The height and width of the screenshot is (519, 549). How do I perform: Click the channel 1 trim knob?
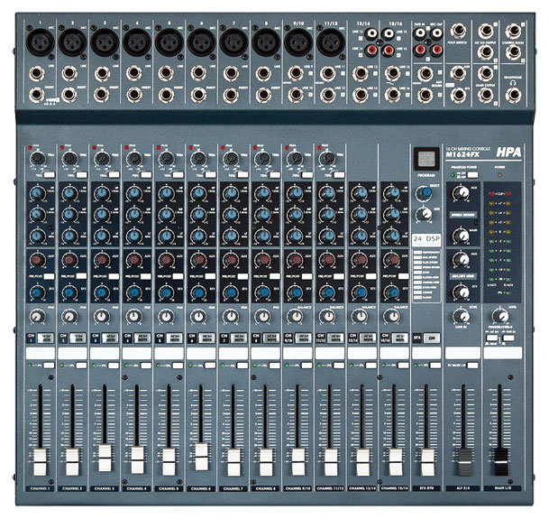point(37,159)
